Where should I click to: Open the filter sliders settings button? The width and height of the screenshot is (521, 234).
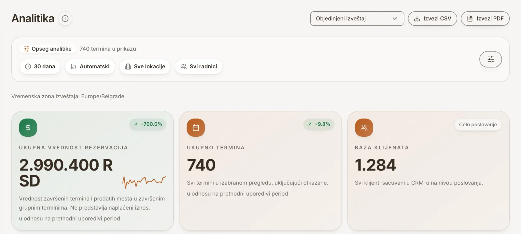tap(490, 59)
